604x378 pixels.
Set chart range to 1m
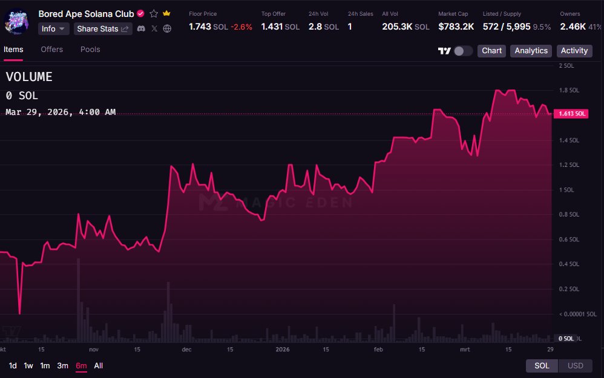[x=45, y=366]
